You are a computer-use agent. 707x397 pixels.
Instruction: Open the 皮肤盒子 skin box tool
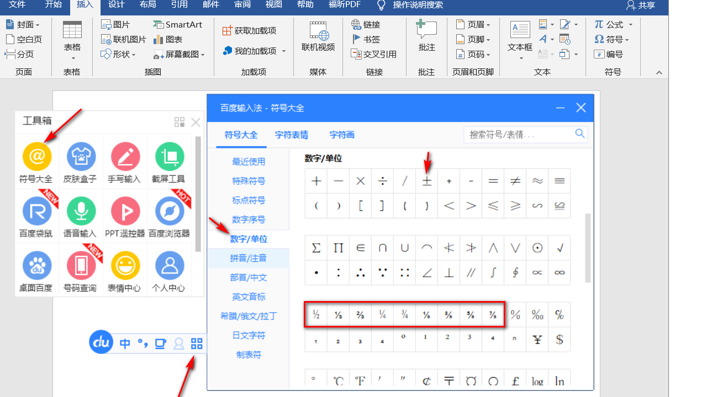(x=81, y=162)
